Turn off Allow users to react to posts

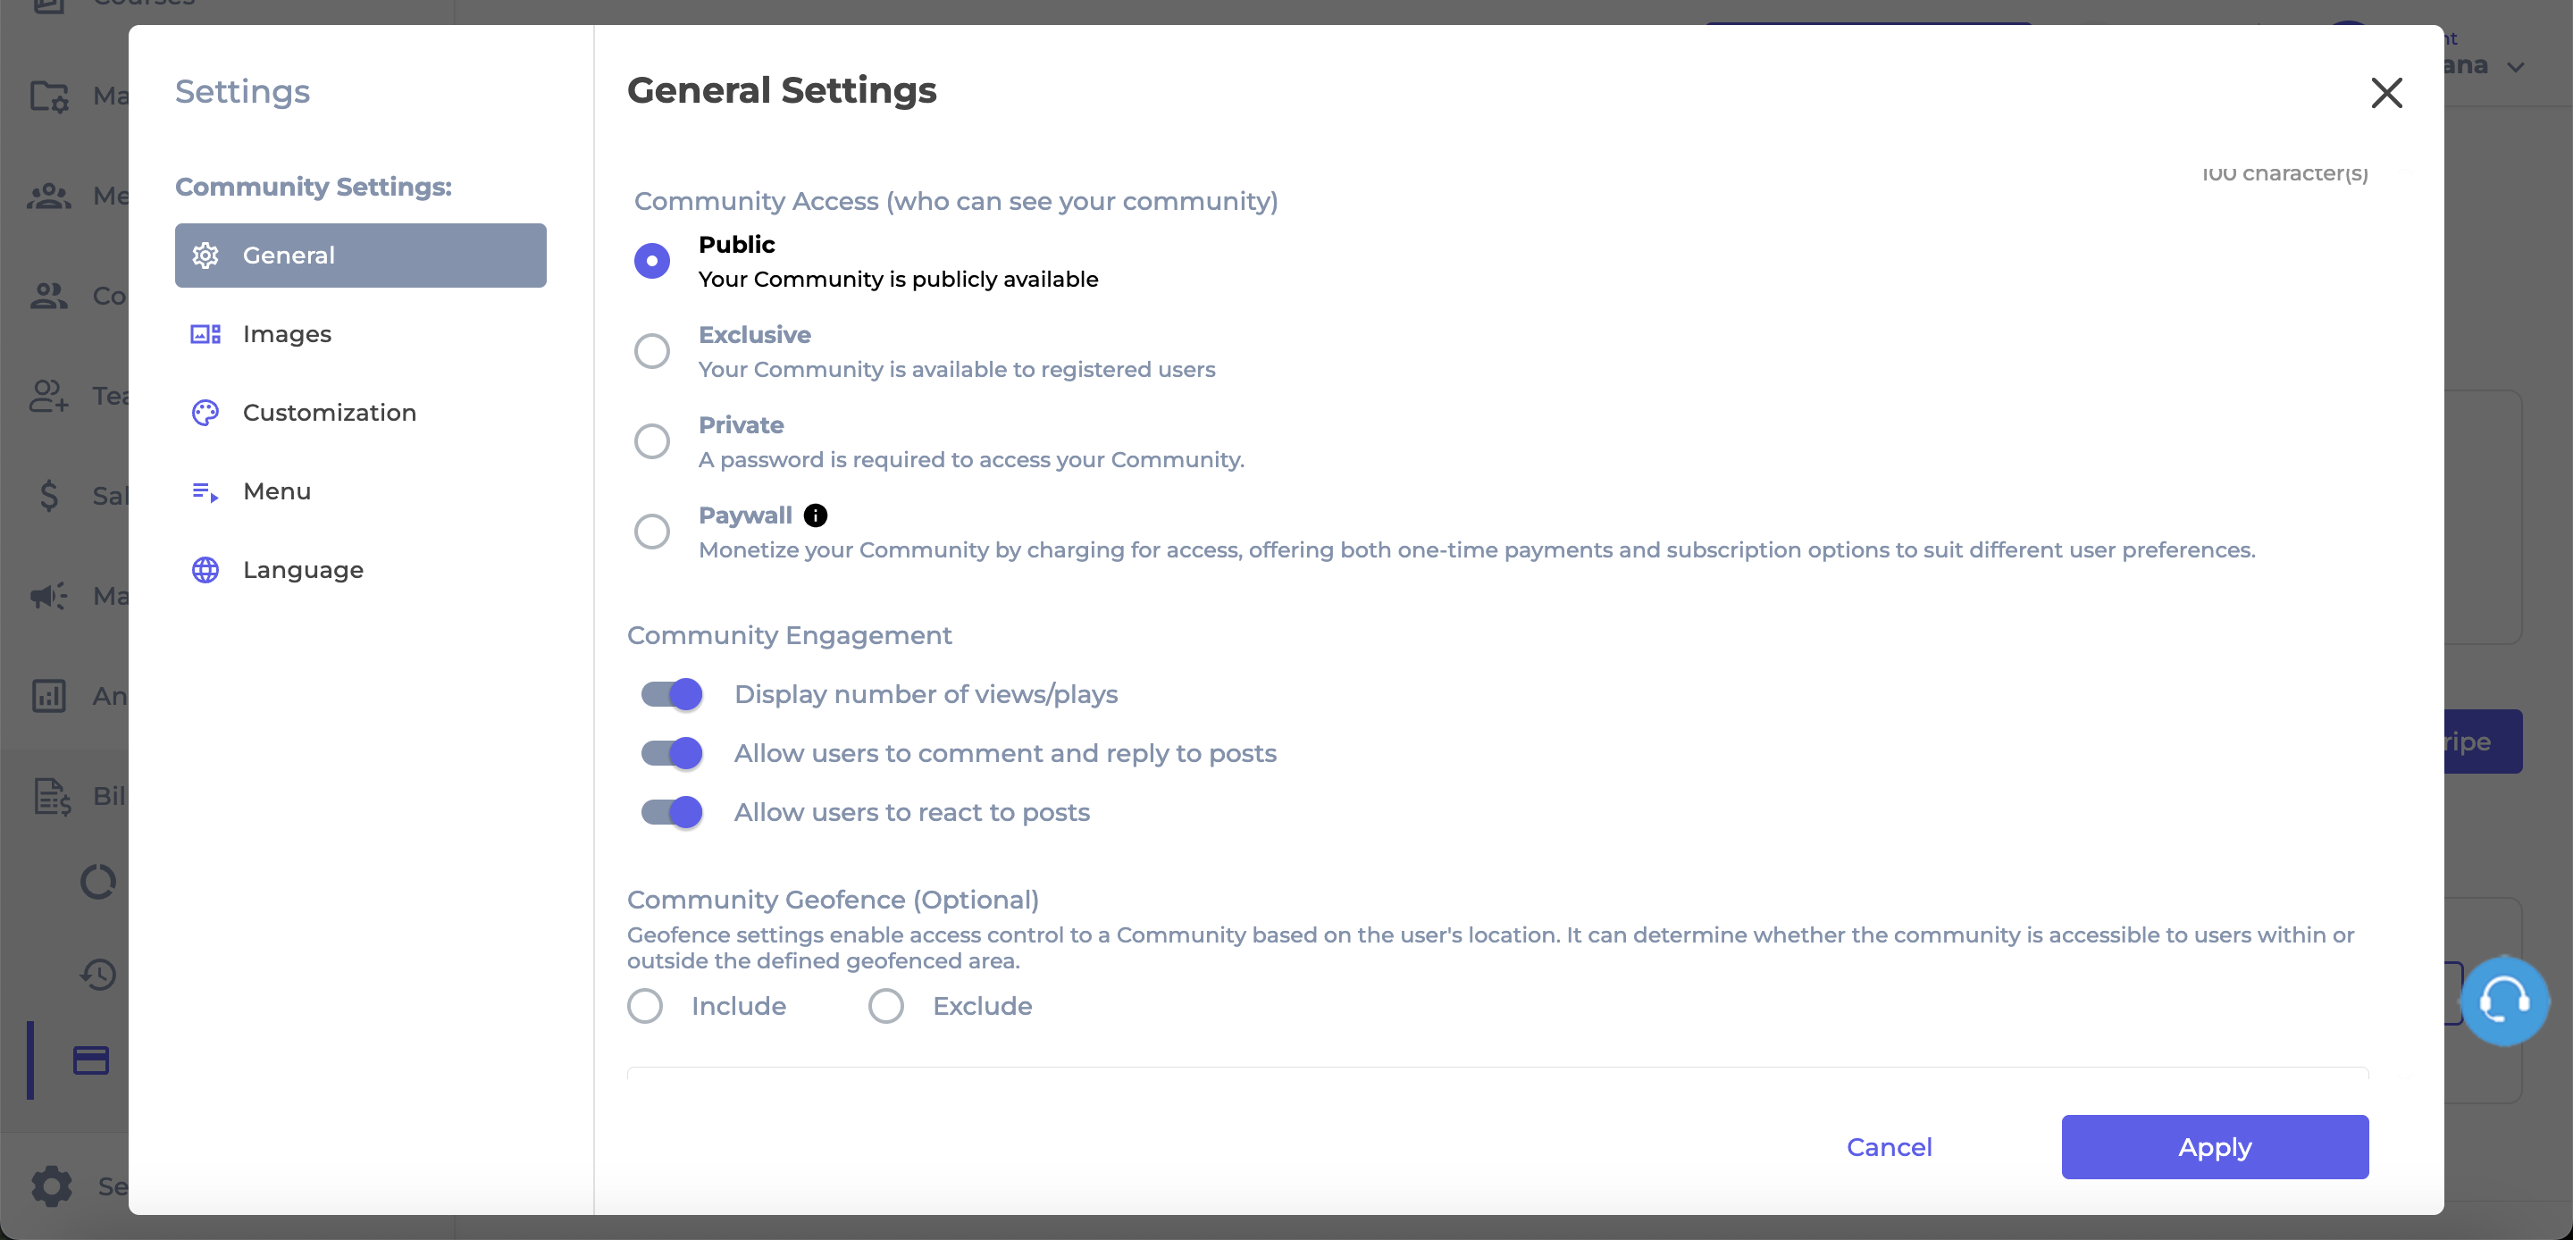tap(671, 811)
